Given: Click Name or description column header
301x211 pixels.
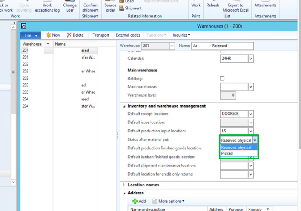Looking at the screenshot, I should (168, 209).
